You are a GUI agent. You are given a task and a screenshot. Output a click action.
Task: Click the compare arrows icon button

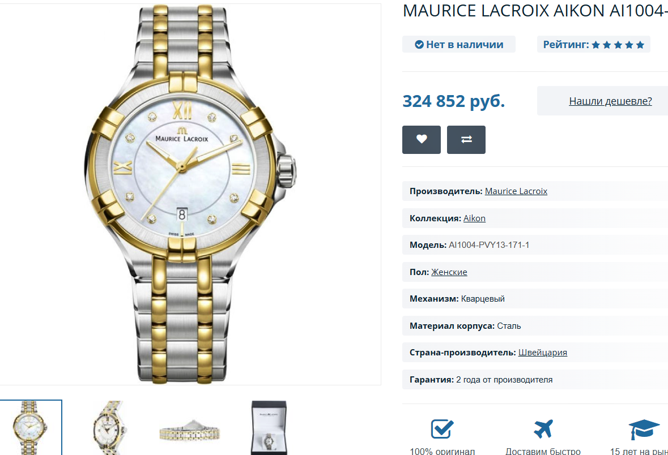click(x=466, y=140)
